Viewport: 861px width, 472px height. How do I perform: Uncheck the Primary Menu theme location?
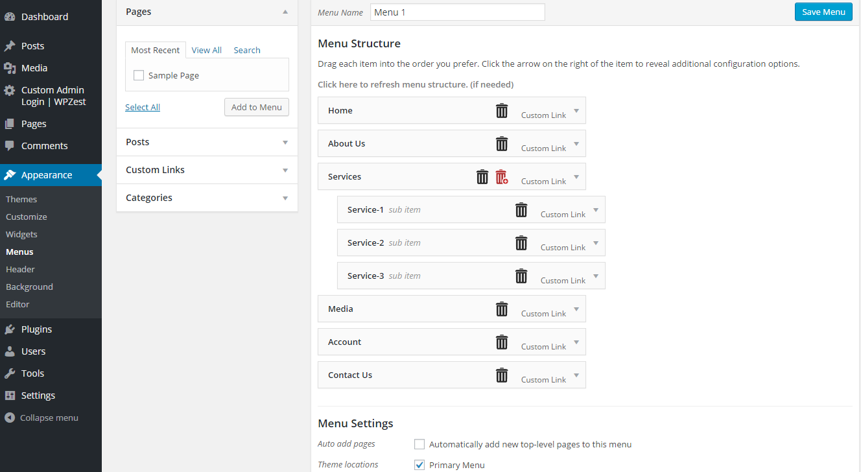pos(419,465)
